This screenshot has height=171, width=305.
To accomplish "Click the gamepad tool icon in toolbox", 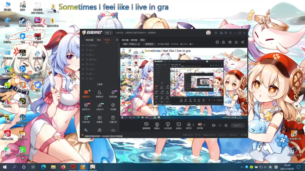I will click(x=113, y=130).
